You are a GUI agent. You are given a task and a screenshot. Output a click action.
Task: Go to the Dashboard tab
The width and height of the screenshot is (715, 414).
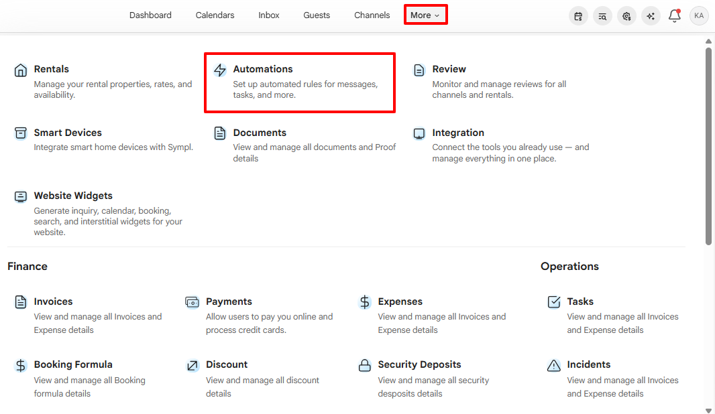[x=150, y=15]
